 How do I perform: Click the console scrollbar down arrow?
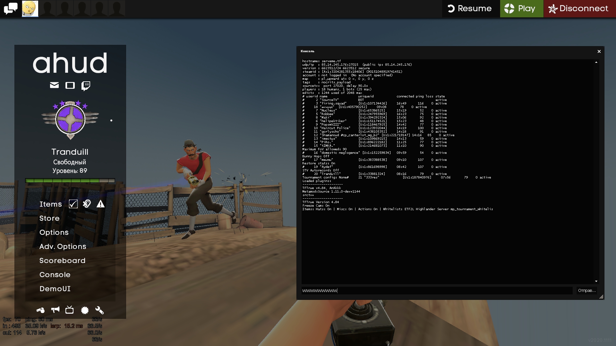[x=596, y=281]
